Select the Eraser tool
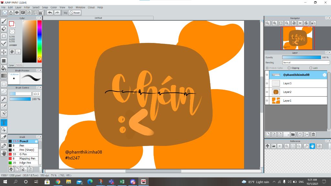Viewport: 331px width, 186px height. pyautogui.click(x=4, y=29)
